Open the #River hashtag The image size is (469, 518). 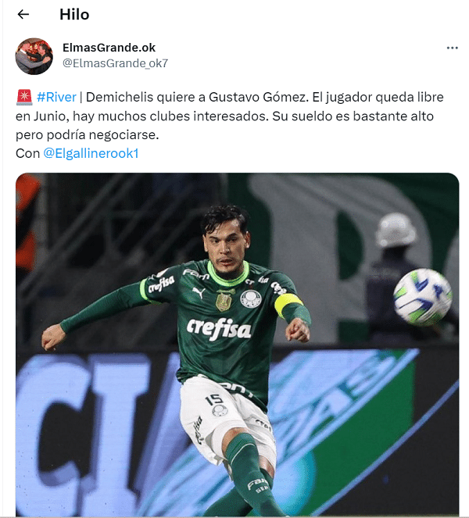pos(56,97)
